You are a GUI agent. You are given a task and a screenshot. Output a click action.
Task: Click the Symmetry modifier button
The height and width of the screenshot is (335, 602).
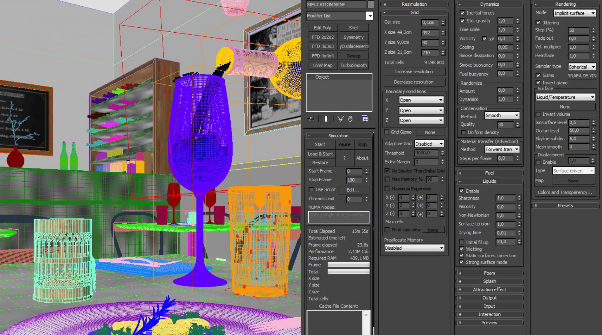pyautogui.click(x=354, y=37)
